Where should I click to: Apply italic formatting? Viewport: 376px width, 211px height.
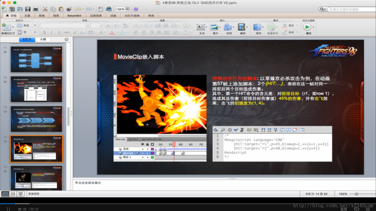point(51,32)
